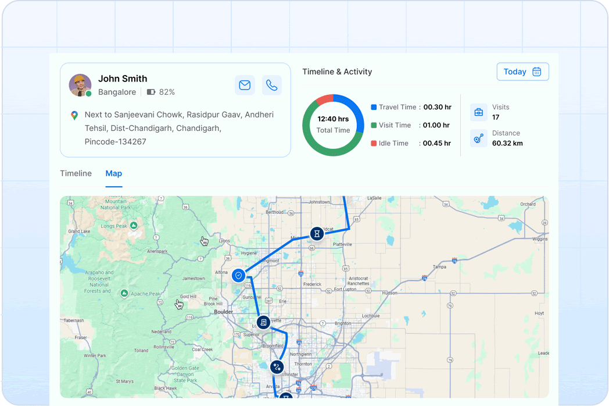Click the Pincode-134267 text
Viewport: 609px width, 406px height.
(x=116, y=142)
